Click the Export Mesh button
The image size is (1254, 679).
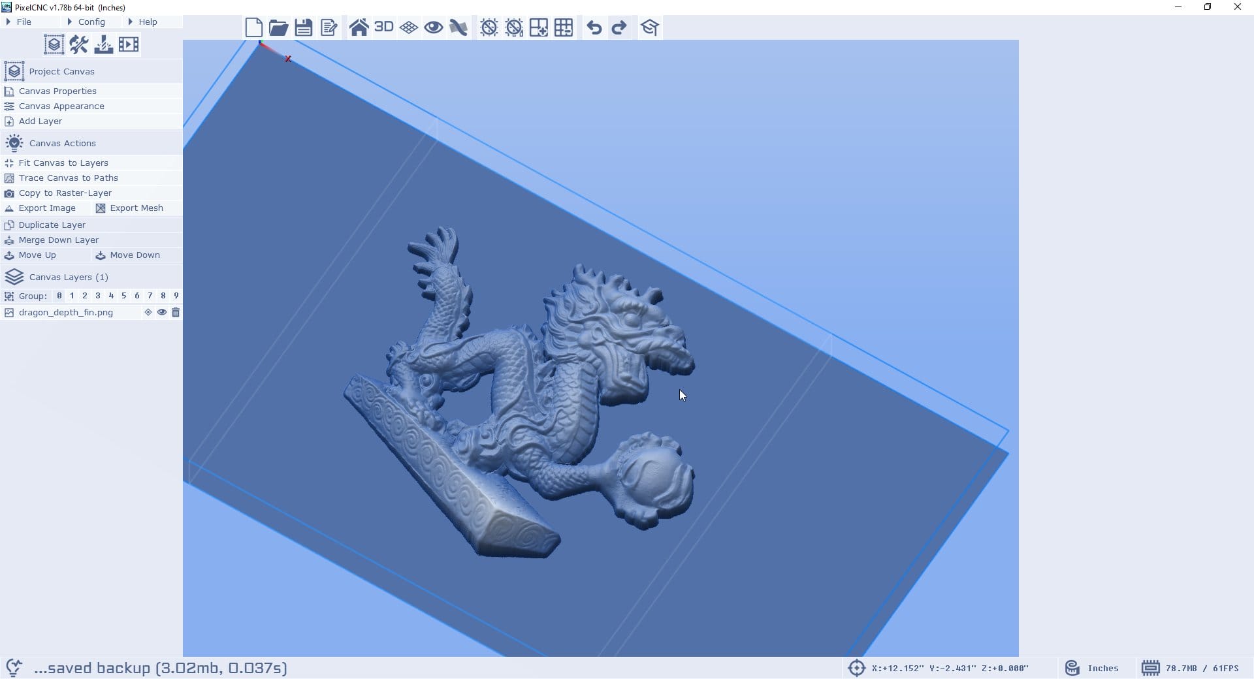tap(136, 208)
